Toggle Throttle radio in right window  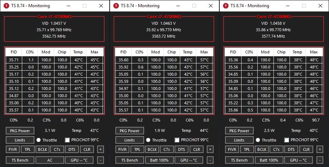point(258,140)
